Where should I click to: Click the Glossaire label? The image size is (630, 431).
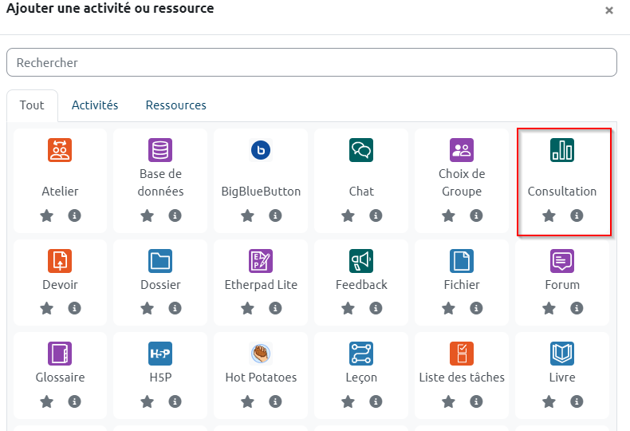(60, 378)
